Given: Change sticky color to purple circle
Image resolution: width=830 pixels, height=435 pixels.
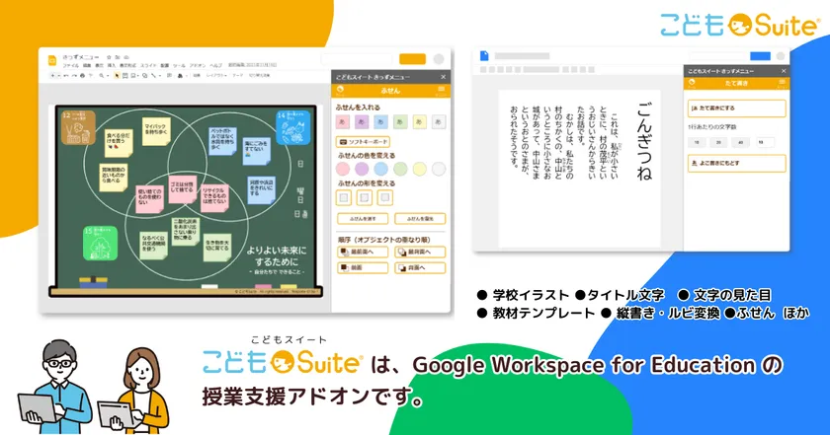Looking at the screenshot, I should (x=362, y=169).
